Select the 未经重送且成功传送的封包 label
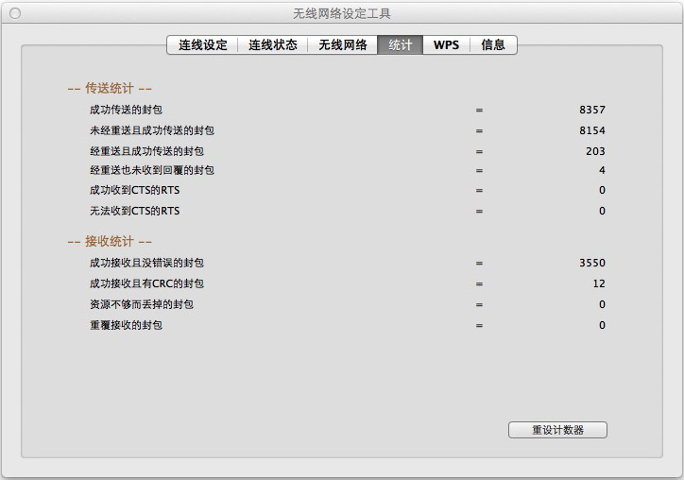 click(x=152, y=130)
